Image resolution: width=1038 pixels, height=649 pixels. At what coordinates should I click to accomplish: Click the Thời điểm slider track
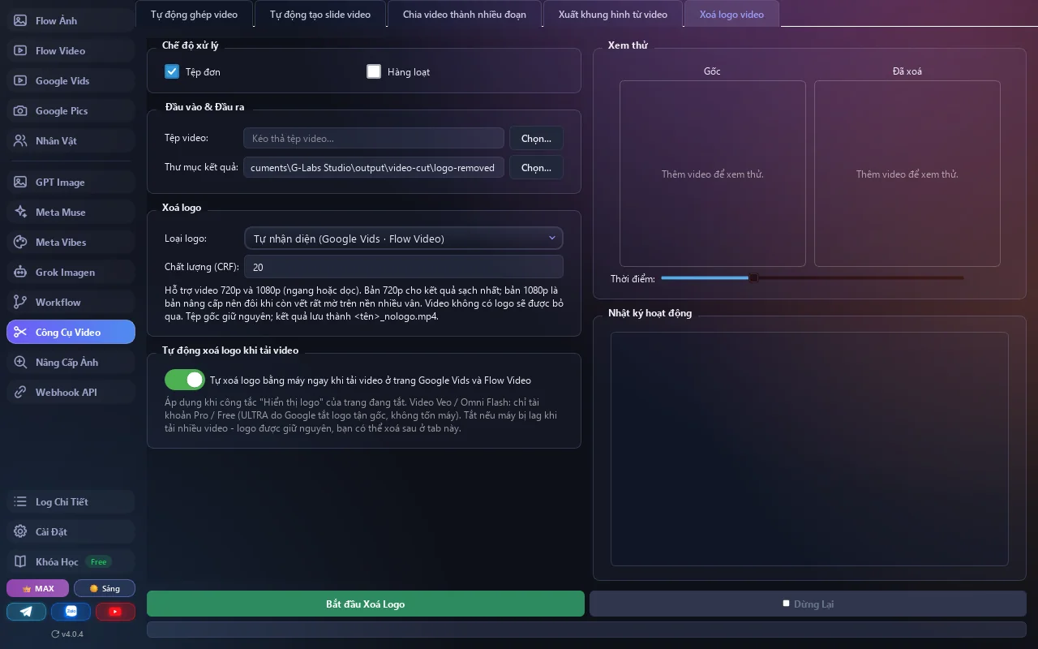click(x=812, y=278)
